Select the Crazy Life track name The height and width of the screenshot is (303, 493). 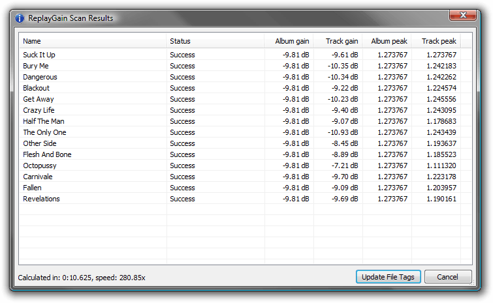tap(39, 110)
